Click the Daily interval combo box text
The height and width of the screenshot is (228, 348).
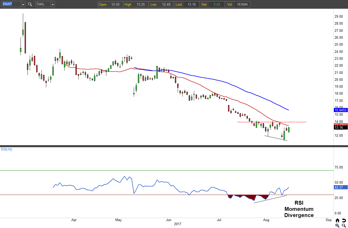[42, 4]
